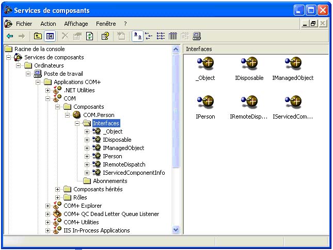Open the Fichier menu

(24, 24)
